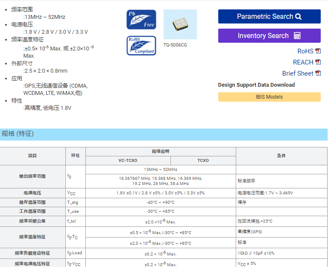Image resolution: width=328 pixels, height=267 pixels.
Task: Click the 电源电压 table row label
Action: click(32, 193)
